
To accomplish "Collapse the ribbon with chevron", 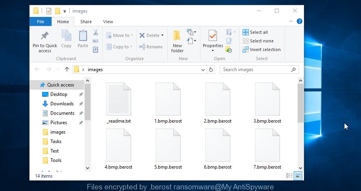I will pos(291,21).
